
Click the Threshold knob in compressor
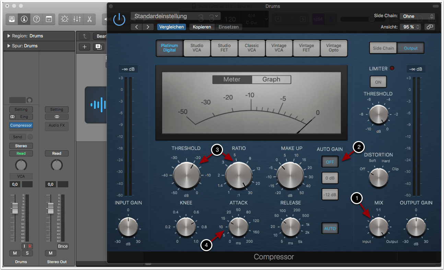[x=186, y=175]
